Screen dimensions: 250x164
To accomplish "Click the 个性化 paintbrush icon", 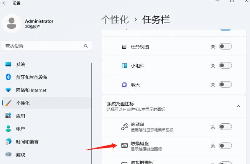I will coord(8,103).
